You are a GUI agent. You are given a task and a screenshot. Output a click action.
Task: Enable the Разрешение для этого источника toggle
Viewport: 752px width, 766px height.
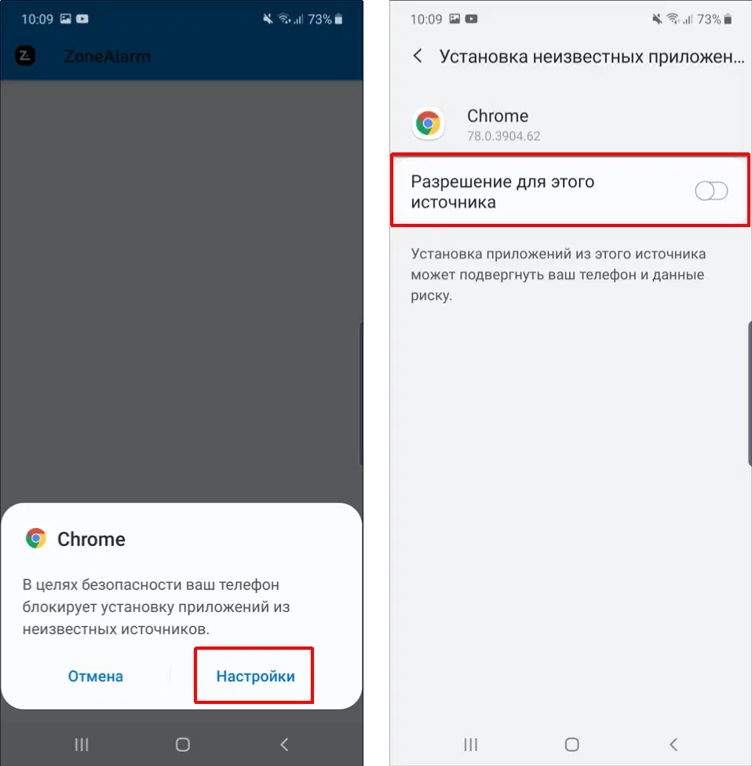711,191
